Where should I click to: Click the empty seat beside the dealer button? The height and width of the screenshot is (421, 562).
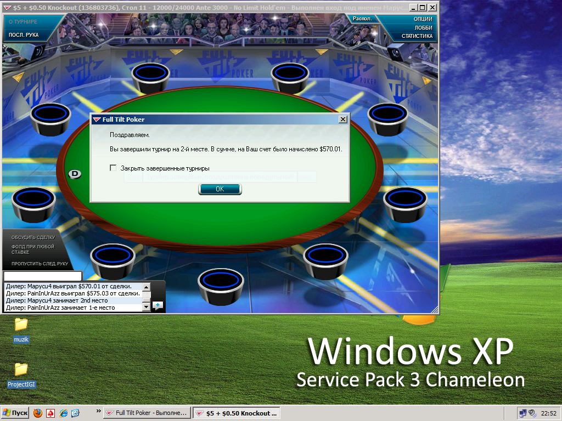click(33, 204)
